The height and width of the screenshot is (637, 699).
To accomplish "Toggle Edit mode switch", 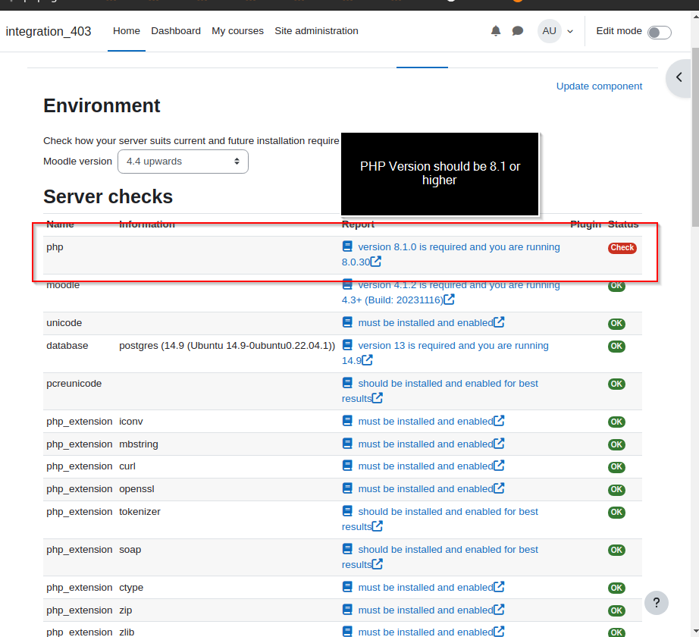I will pos(660,32).
